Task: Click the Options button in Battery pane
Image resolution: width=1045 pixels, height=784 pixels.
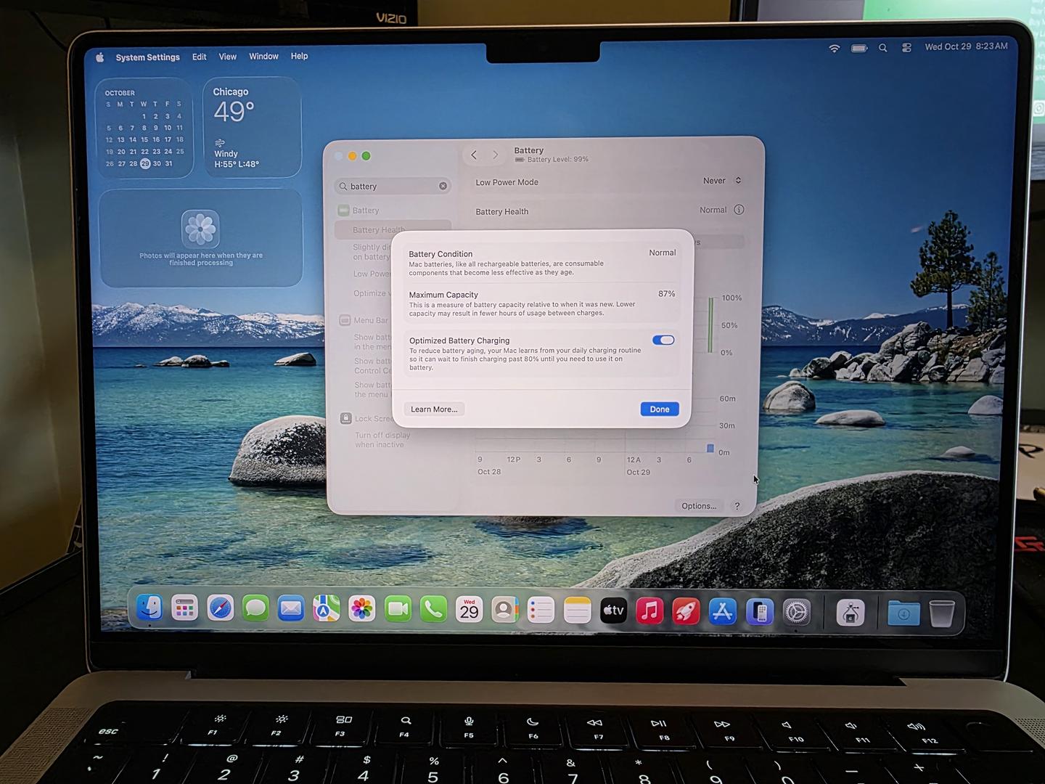Action: pos(698,506)
